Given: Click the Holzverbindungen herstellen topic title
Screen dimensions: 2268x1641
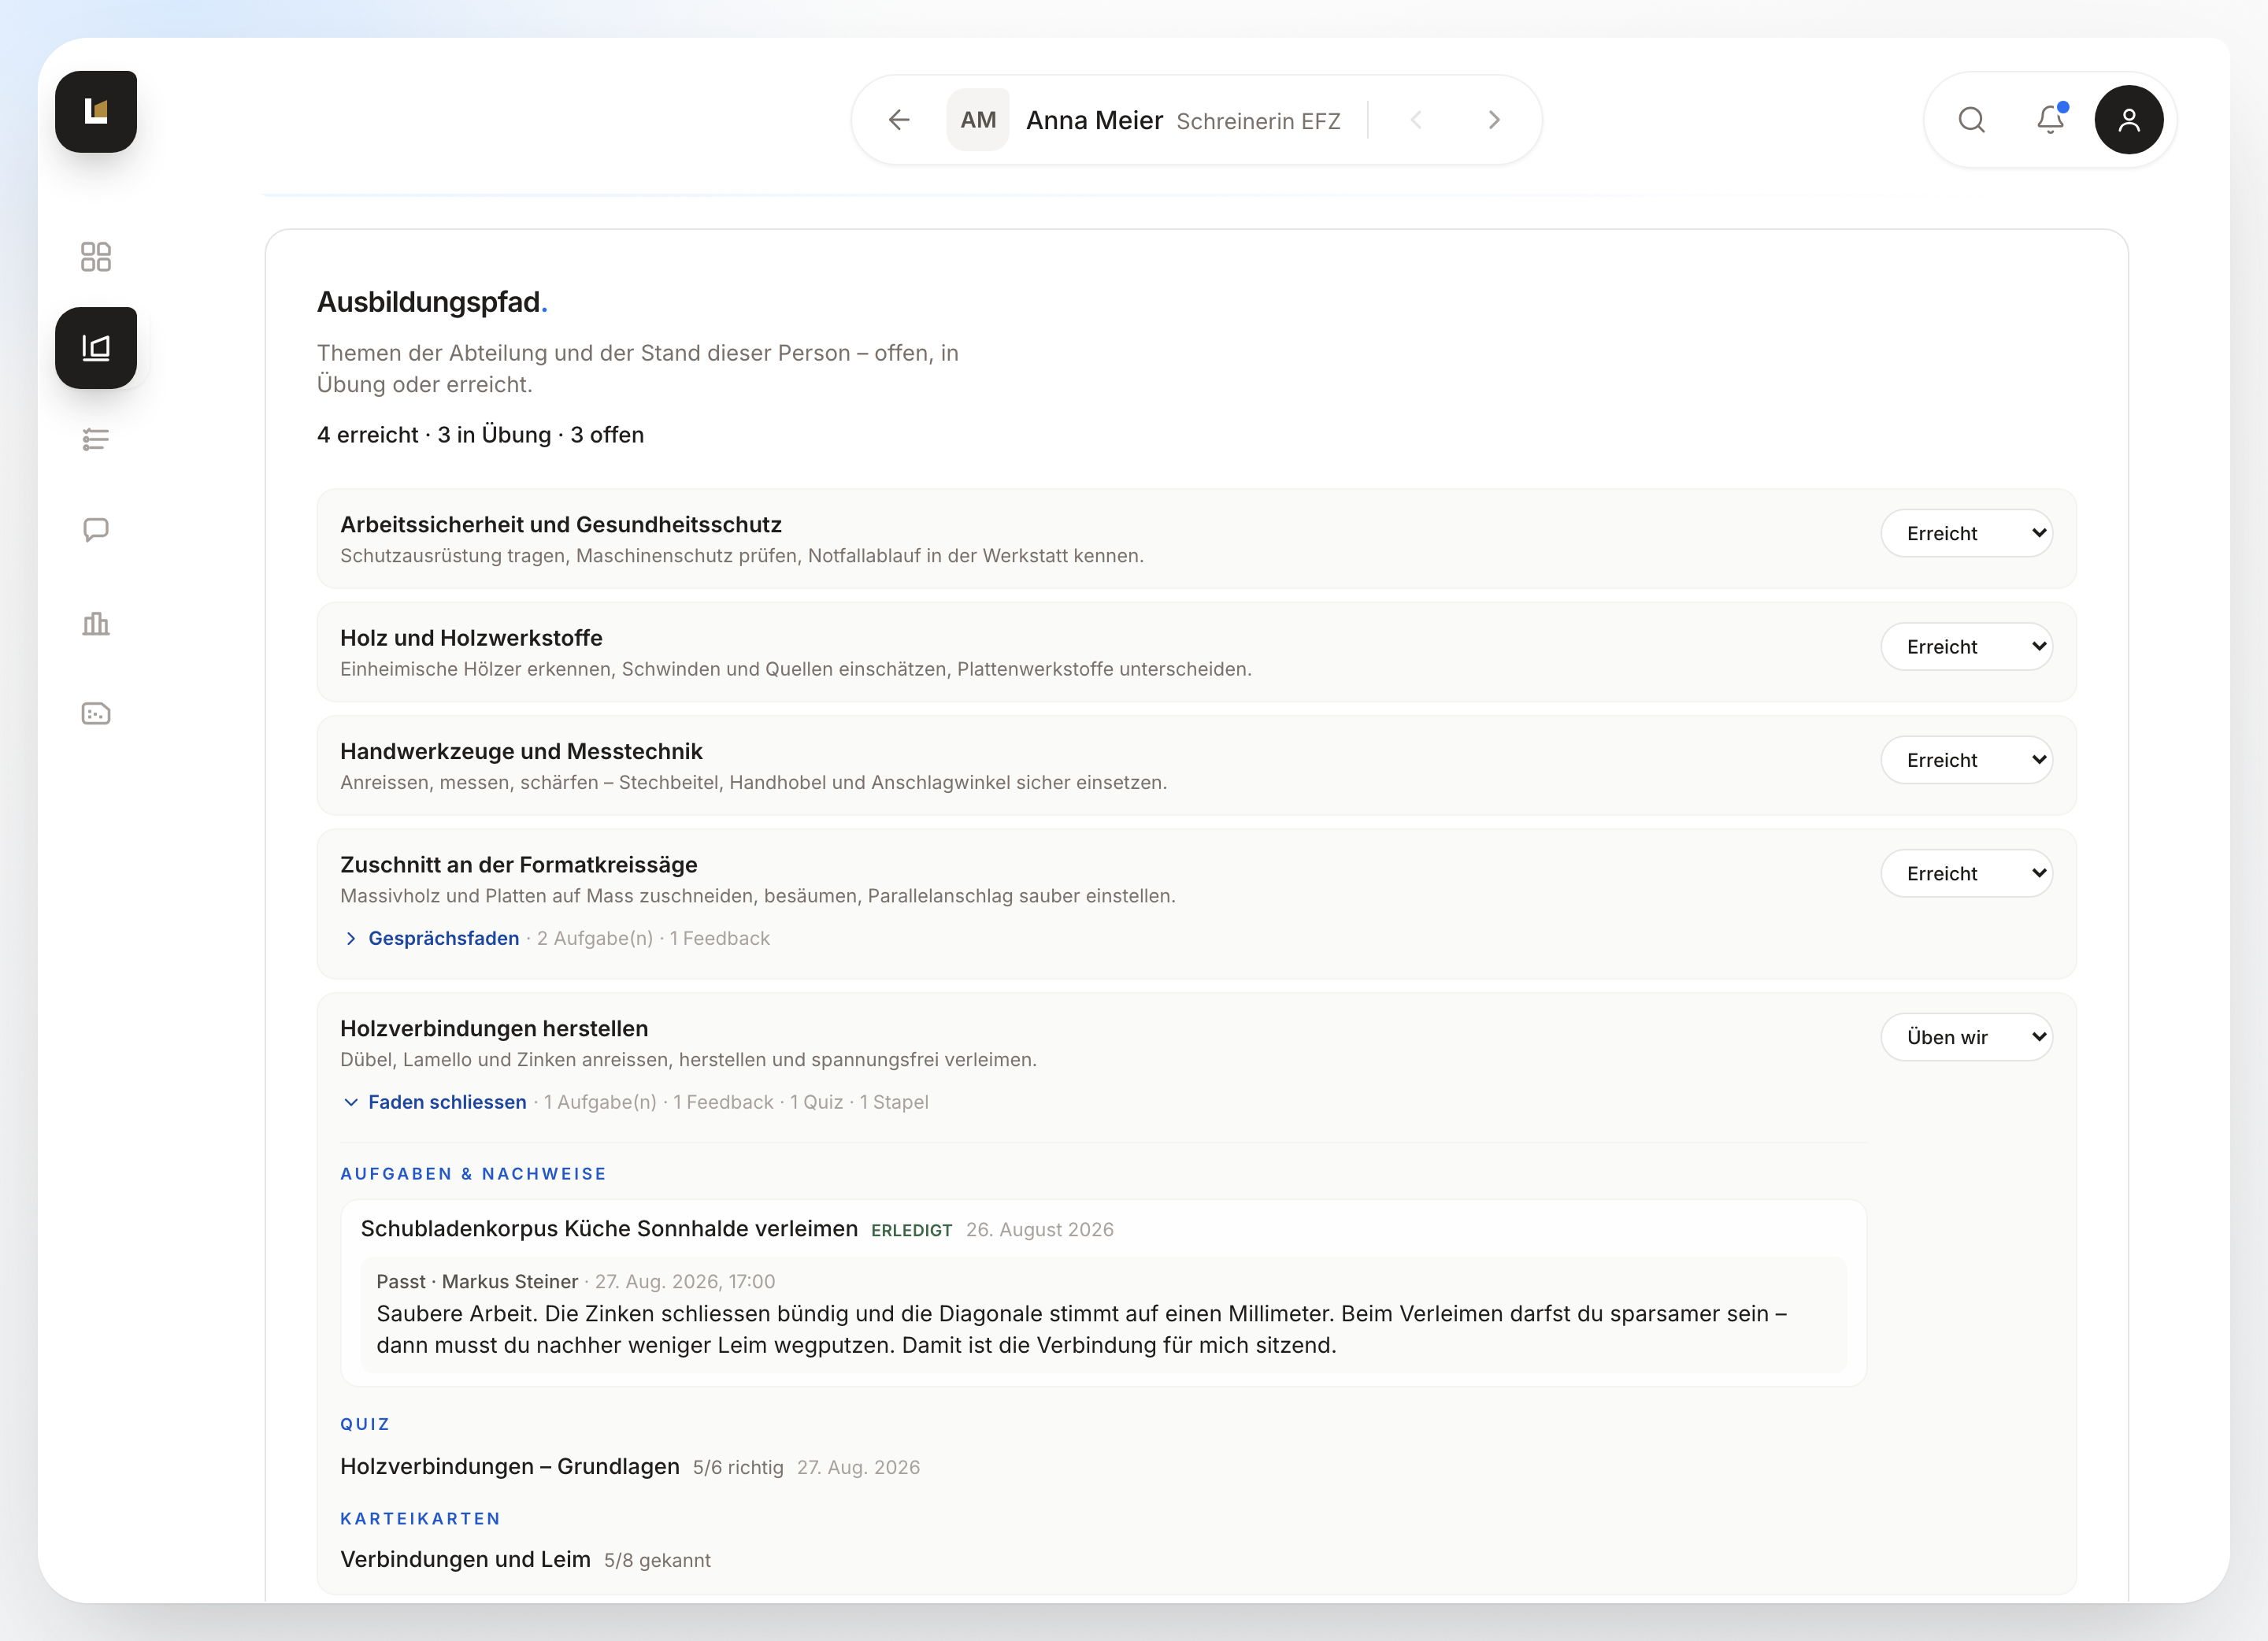Looking at the screenshot, I should 494,1029.
